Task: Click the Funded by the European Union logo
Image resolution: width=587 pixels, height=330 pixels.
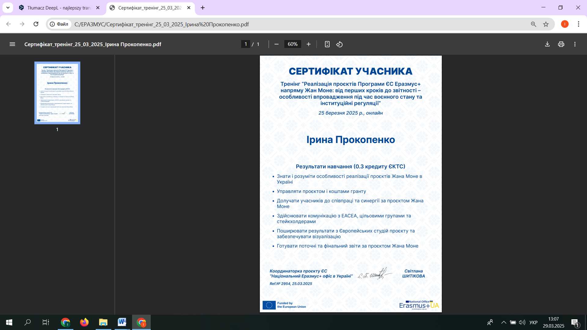Action: 284,305
